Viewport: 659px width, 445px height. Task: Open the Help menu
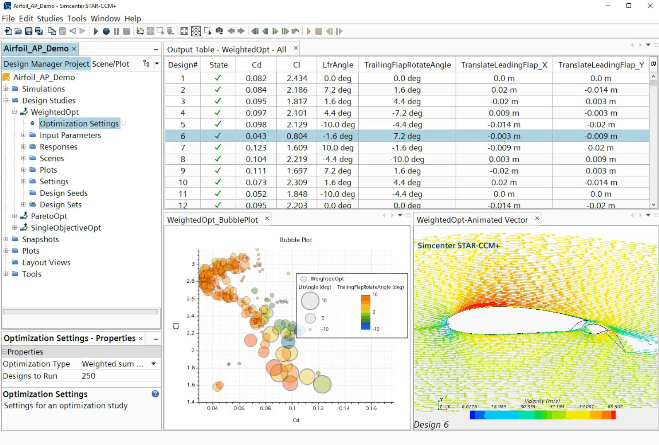[x=133, y=18]
